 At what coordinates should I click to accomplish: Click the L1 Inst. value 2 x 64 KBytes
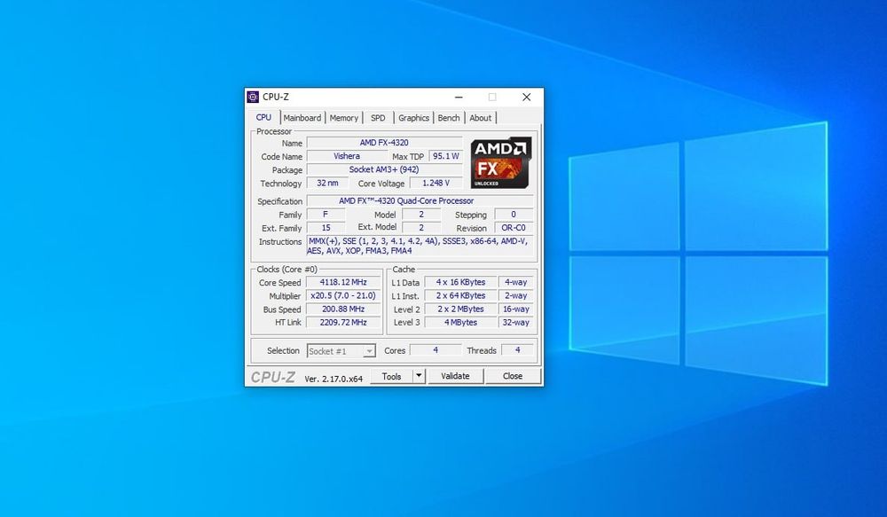(460, 296)
